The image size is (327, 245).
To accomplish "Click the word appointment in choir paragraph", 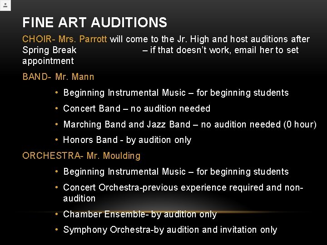I will point(48,61).
